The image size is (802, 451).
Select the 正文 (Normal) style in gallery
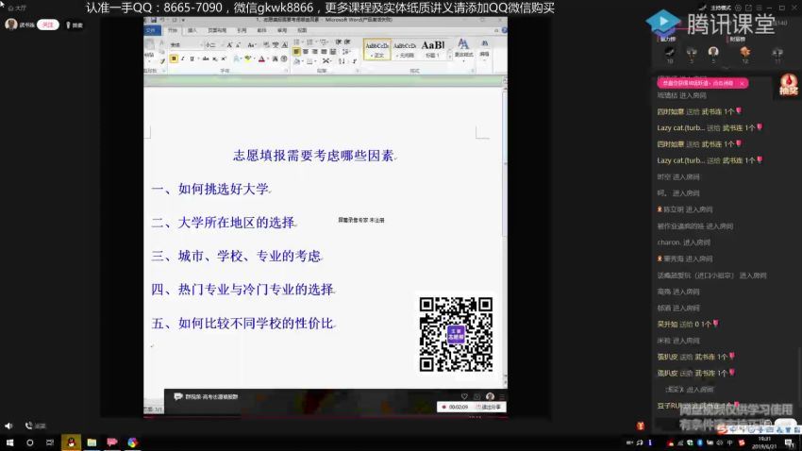(x=376, y=48)
